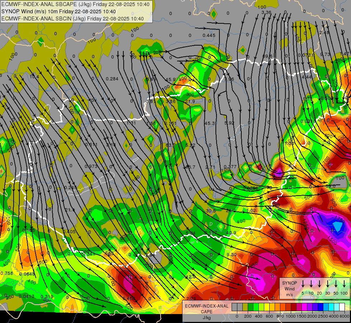Image resolution: width=351 pixels, height=323 pixels.
Task: Click the SYNOP Wind m/s legend label
Action: [289, 289]
